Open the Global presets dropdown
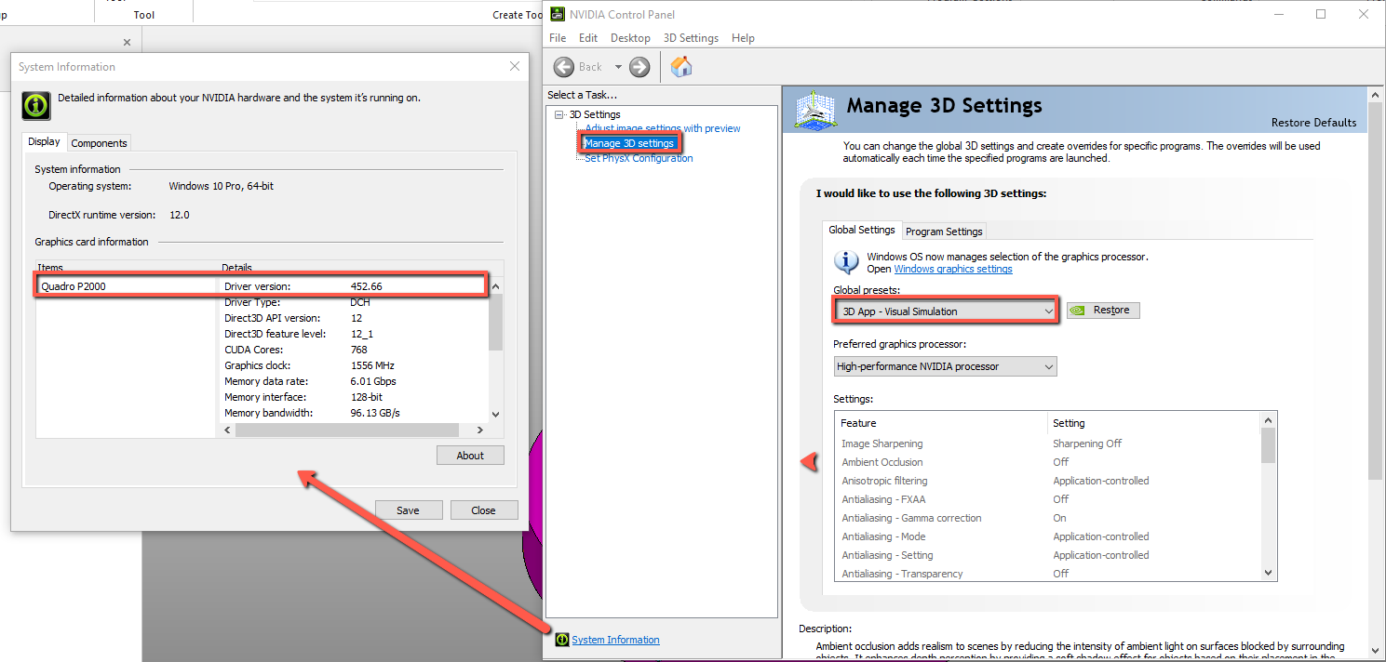The image size is (1386, 662). (x=947, y=311)
